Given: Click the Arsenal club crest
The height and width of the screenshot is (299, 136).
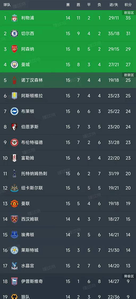Looking at the screenshot, I should tap(14, 49).
